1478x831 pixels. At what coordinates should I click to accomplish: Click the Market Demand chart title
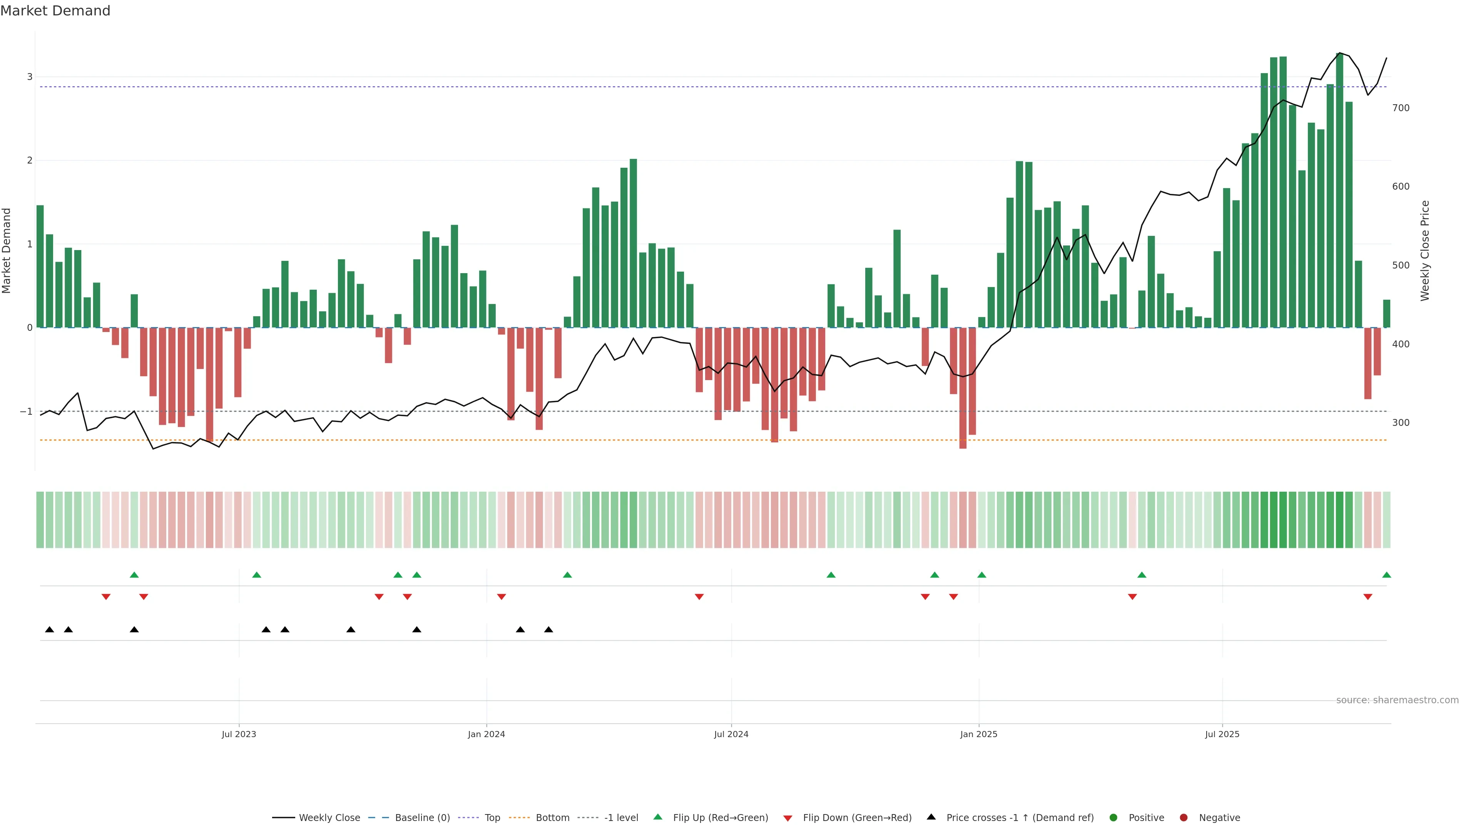coord(55,11)
